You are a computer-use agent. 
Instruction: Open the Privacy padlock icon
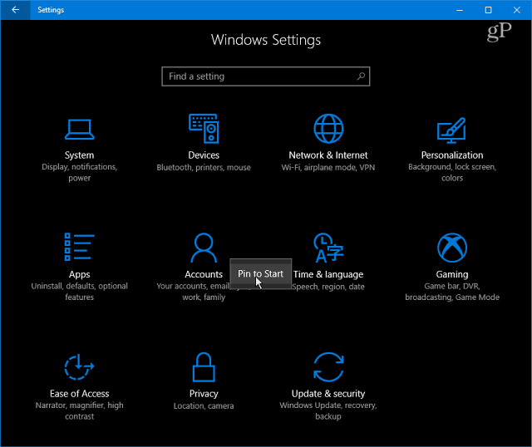pyautogui.click(x=204, y=367)
